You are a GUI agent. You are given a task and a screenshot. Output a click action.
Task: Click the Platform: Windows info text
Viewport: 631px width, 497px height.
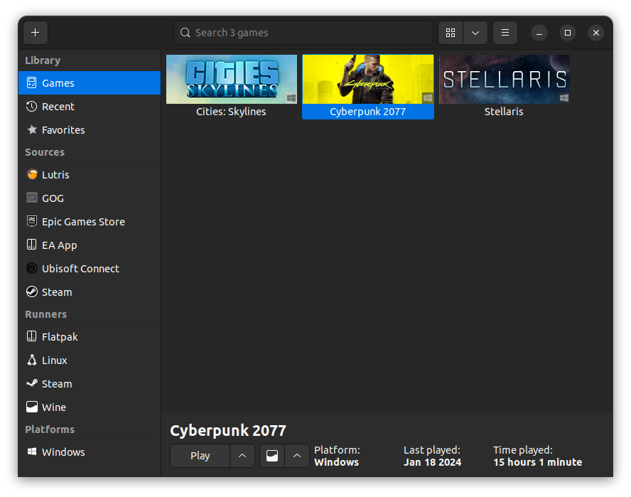pyautogui.click(x=338, y=456)
